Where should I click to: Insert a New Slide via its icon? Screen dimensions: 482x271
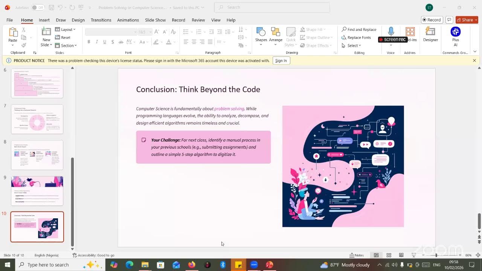pyautogui.click(x=46, y=32)
